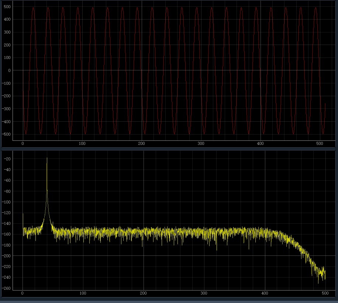
Task: Click the spectrum peak near -20 dB
Action: [47, 159]
